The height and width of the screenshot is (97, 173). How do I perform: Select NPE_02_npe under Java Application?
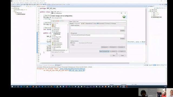tap(57, 34)
